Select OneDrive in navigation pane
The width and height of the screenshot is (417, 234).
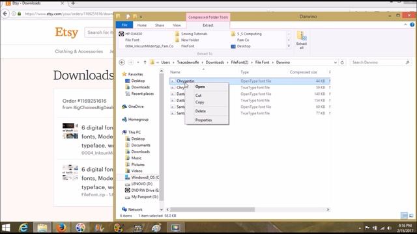[136, 107]
